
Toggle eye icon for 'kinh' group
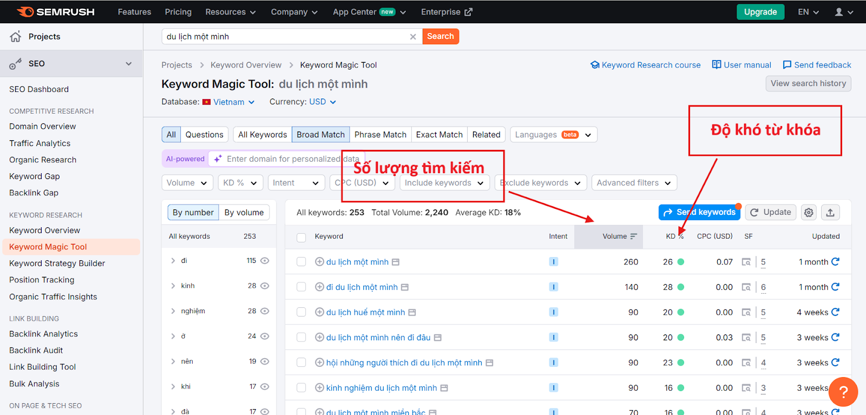coord(265,286)
